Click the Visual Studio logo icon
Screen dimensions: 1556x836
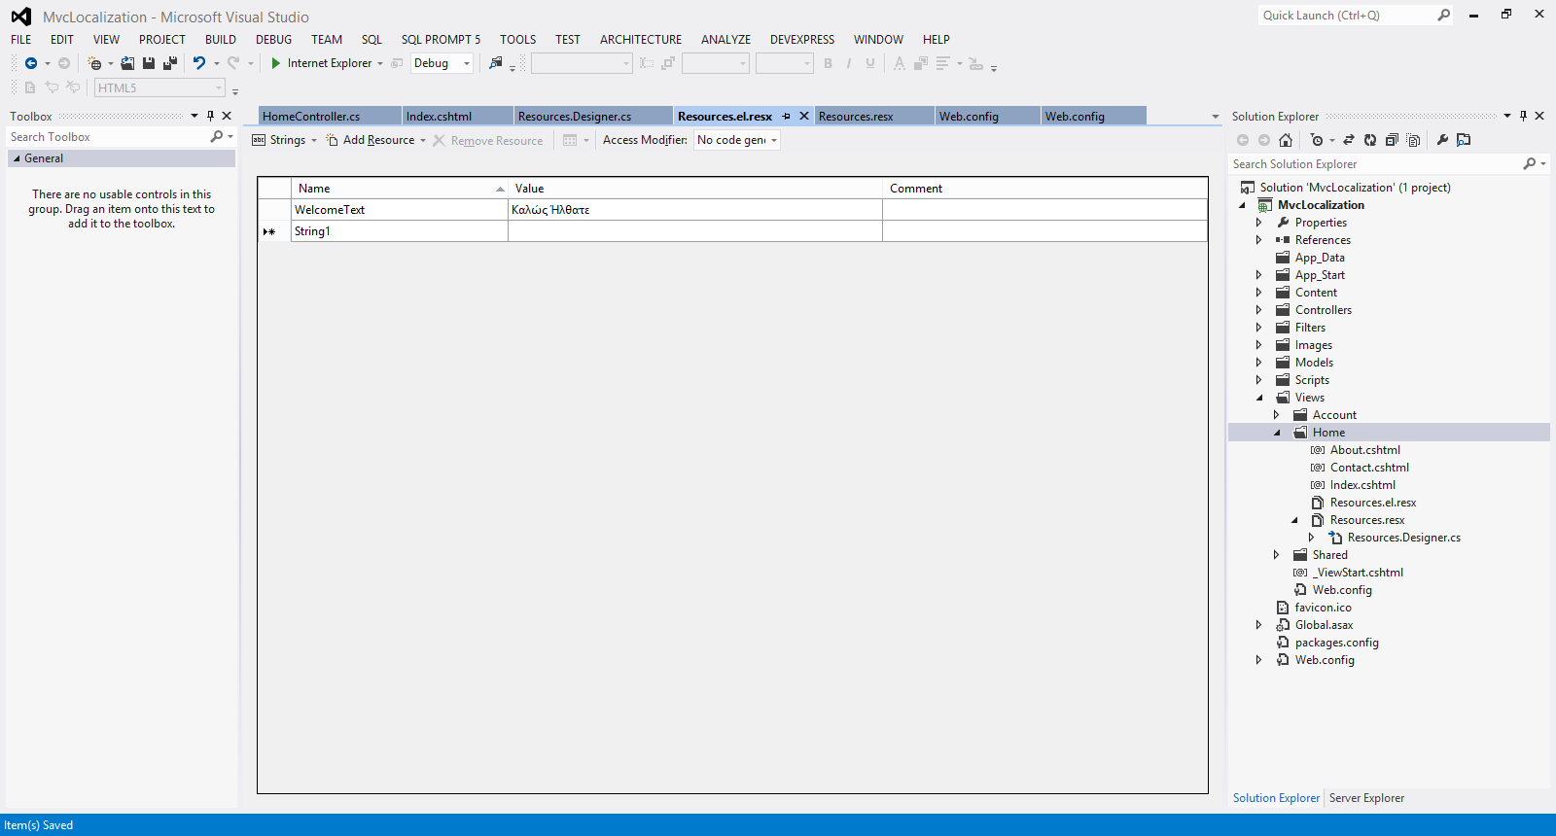(x=21, y=17)
